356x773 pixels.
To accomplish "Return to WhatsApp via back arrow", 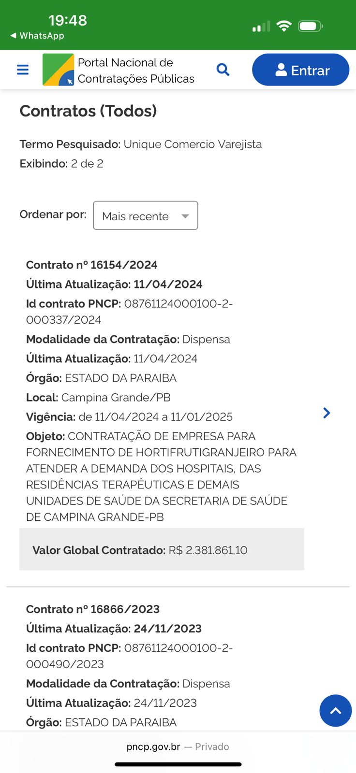I will (x=14, y=36).
